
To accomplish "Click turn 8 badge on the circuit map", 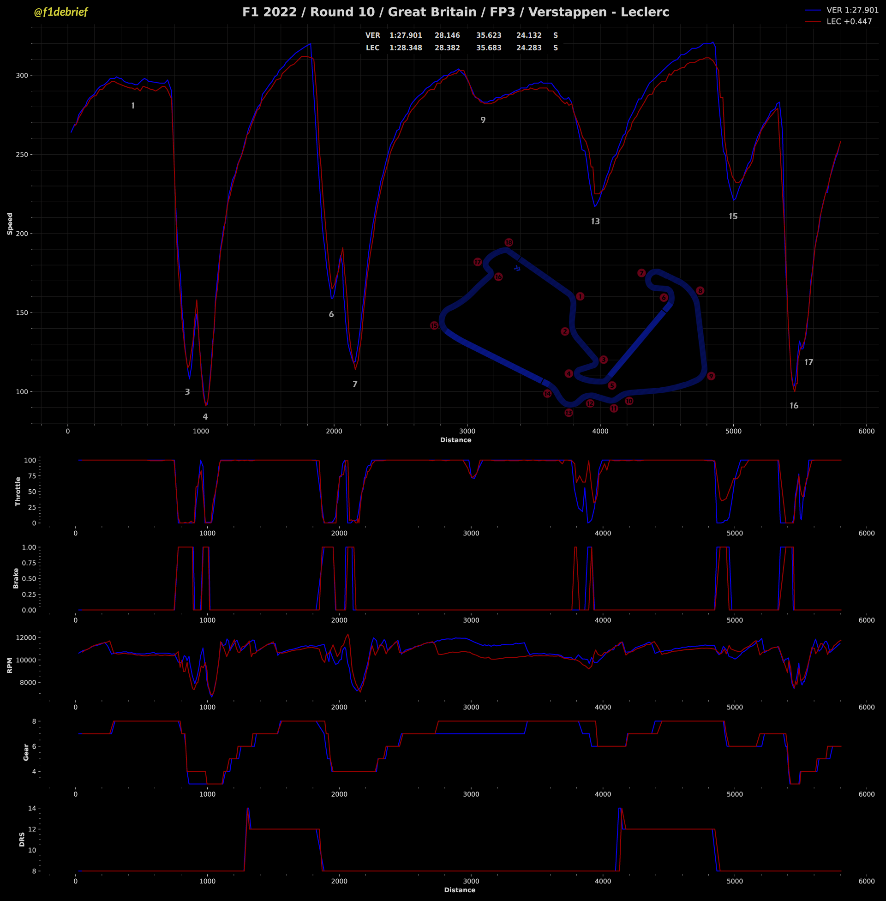I will 700,291.
